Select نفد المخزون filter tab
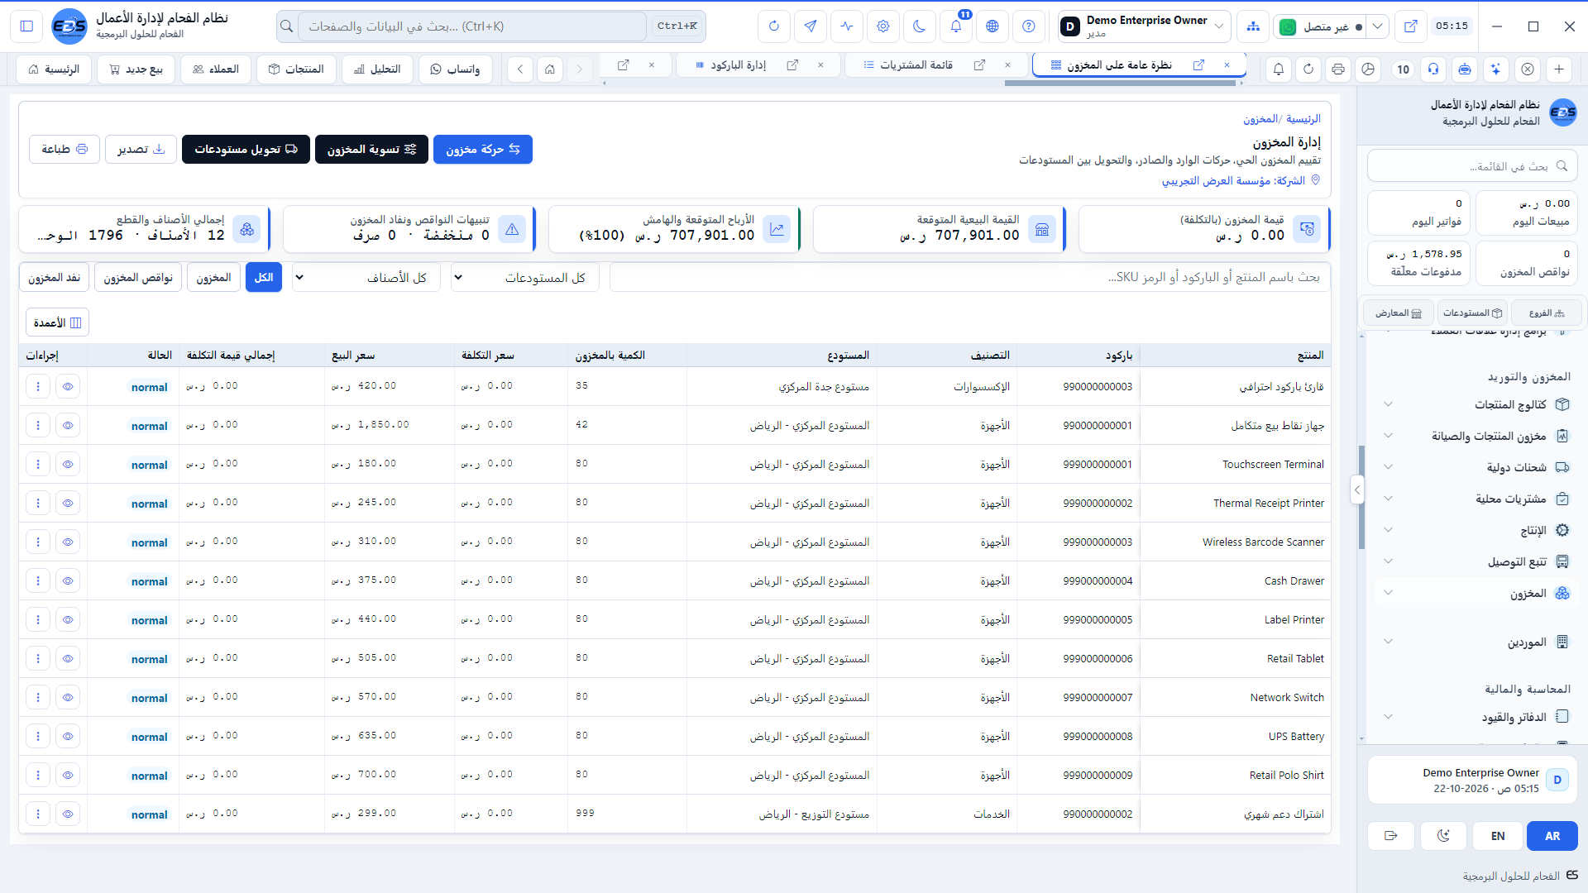This screenshot has height=893, width=1588. [55, 278]
